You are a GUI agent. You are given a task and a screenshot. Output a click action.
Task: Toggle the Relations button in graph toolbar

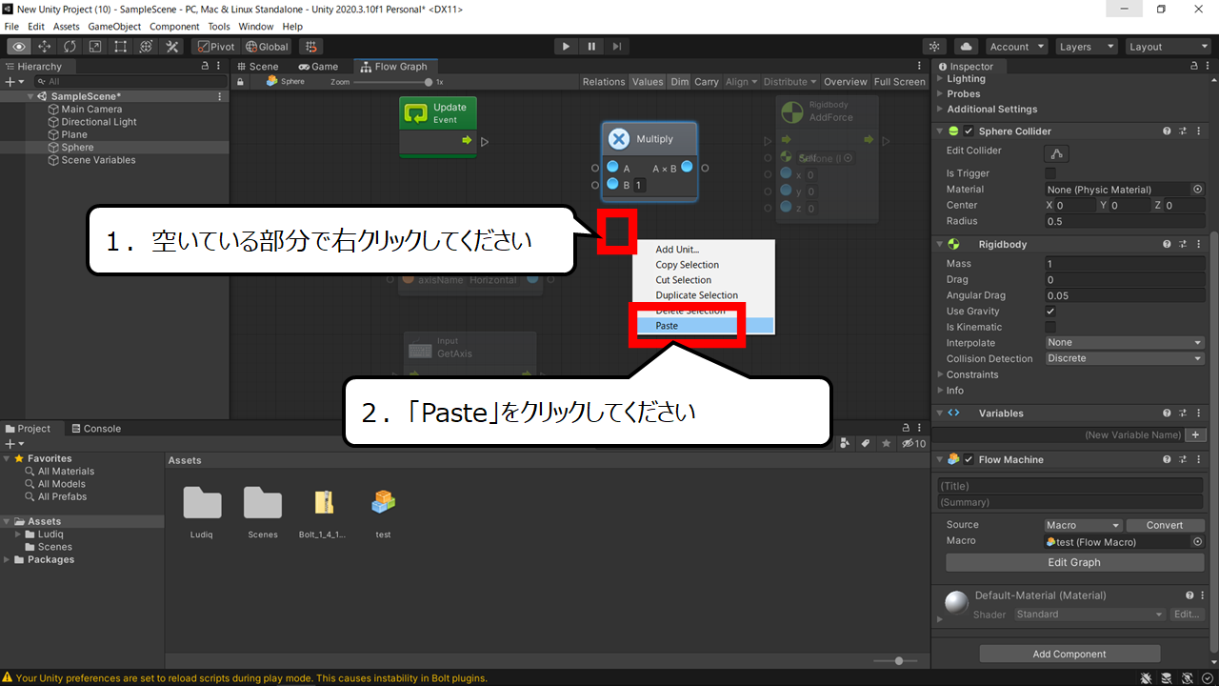click(x=604, y=82)
